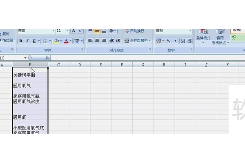Open 对齐方式 group dialog launcher
The height and width of the screenshot is (163, 245).
pos(150,50)
